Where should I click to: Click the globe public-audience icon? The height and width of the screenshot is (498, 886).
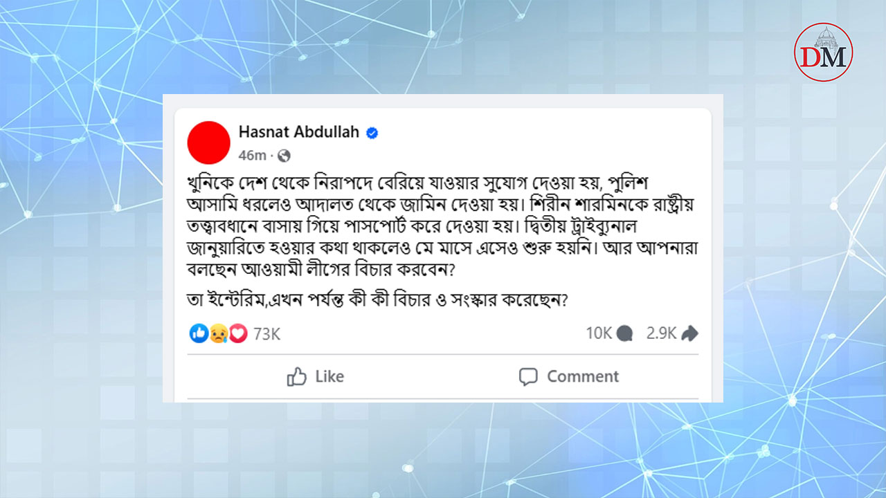click(284, 155)
